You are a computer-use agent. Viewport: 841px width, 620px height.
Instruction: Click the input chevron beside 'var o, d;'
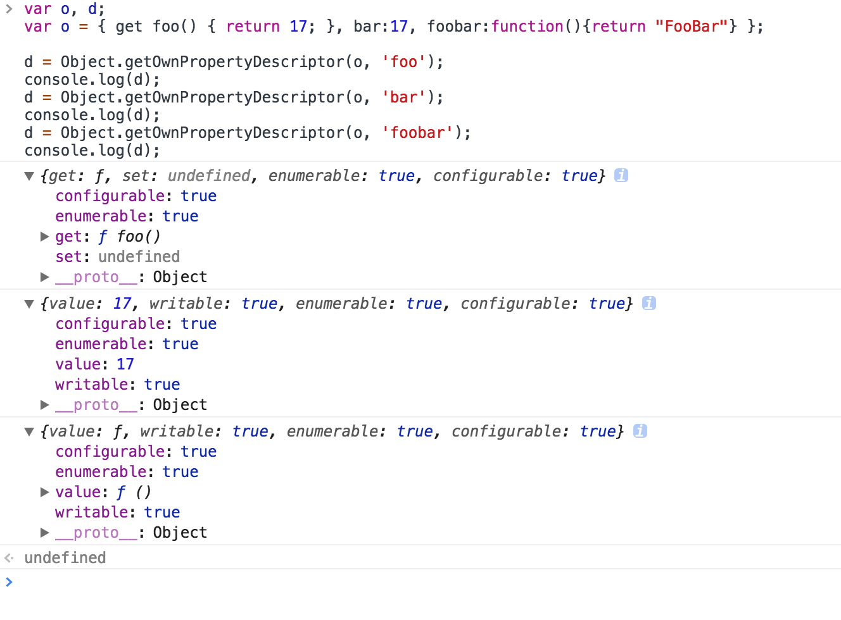pos(9,9)
